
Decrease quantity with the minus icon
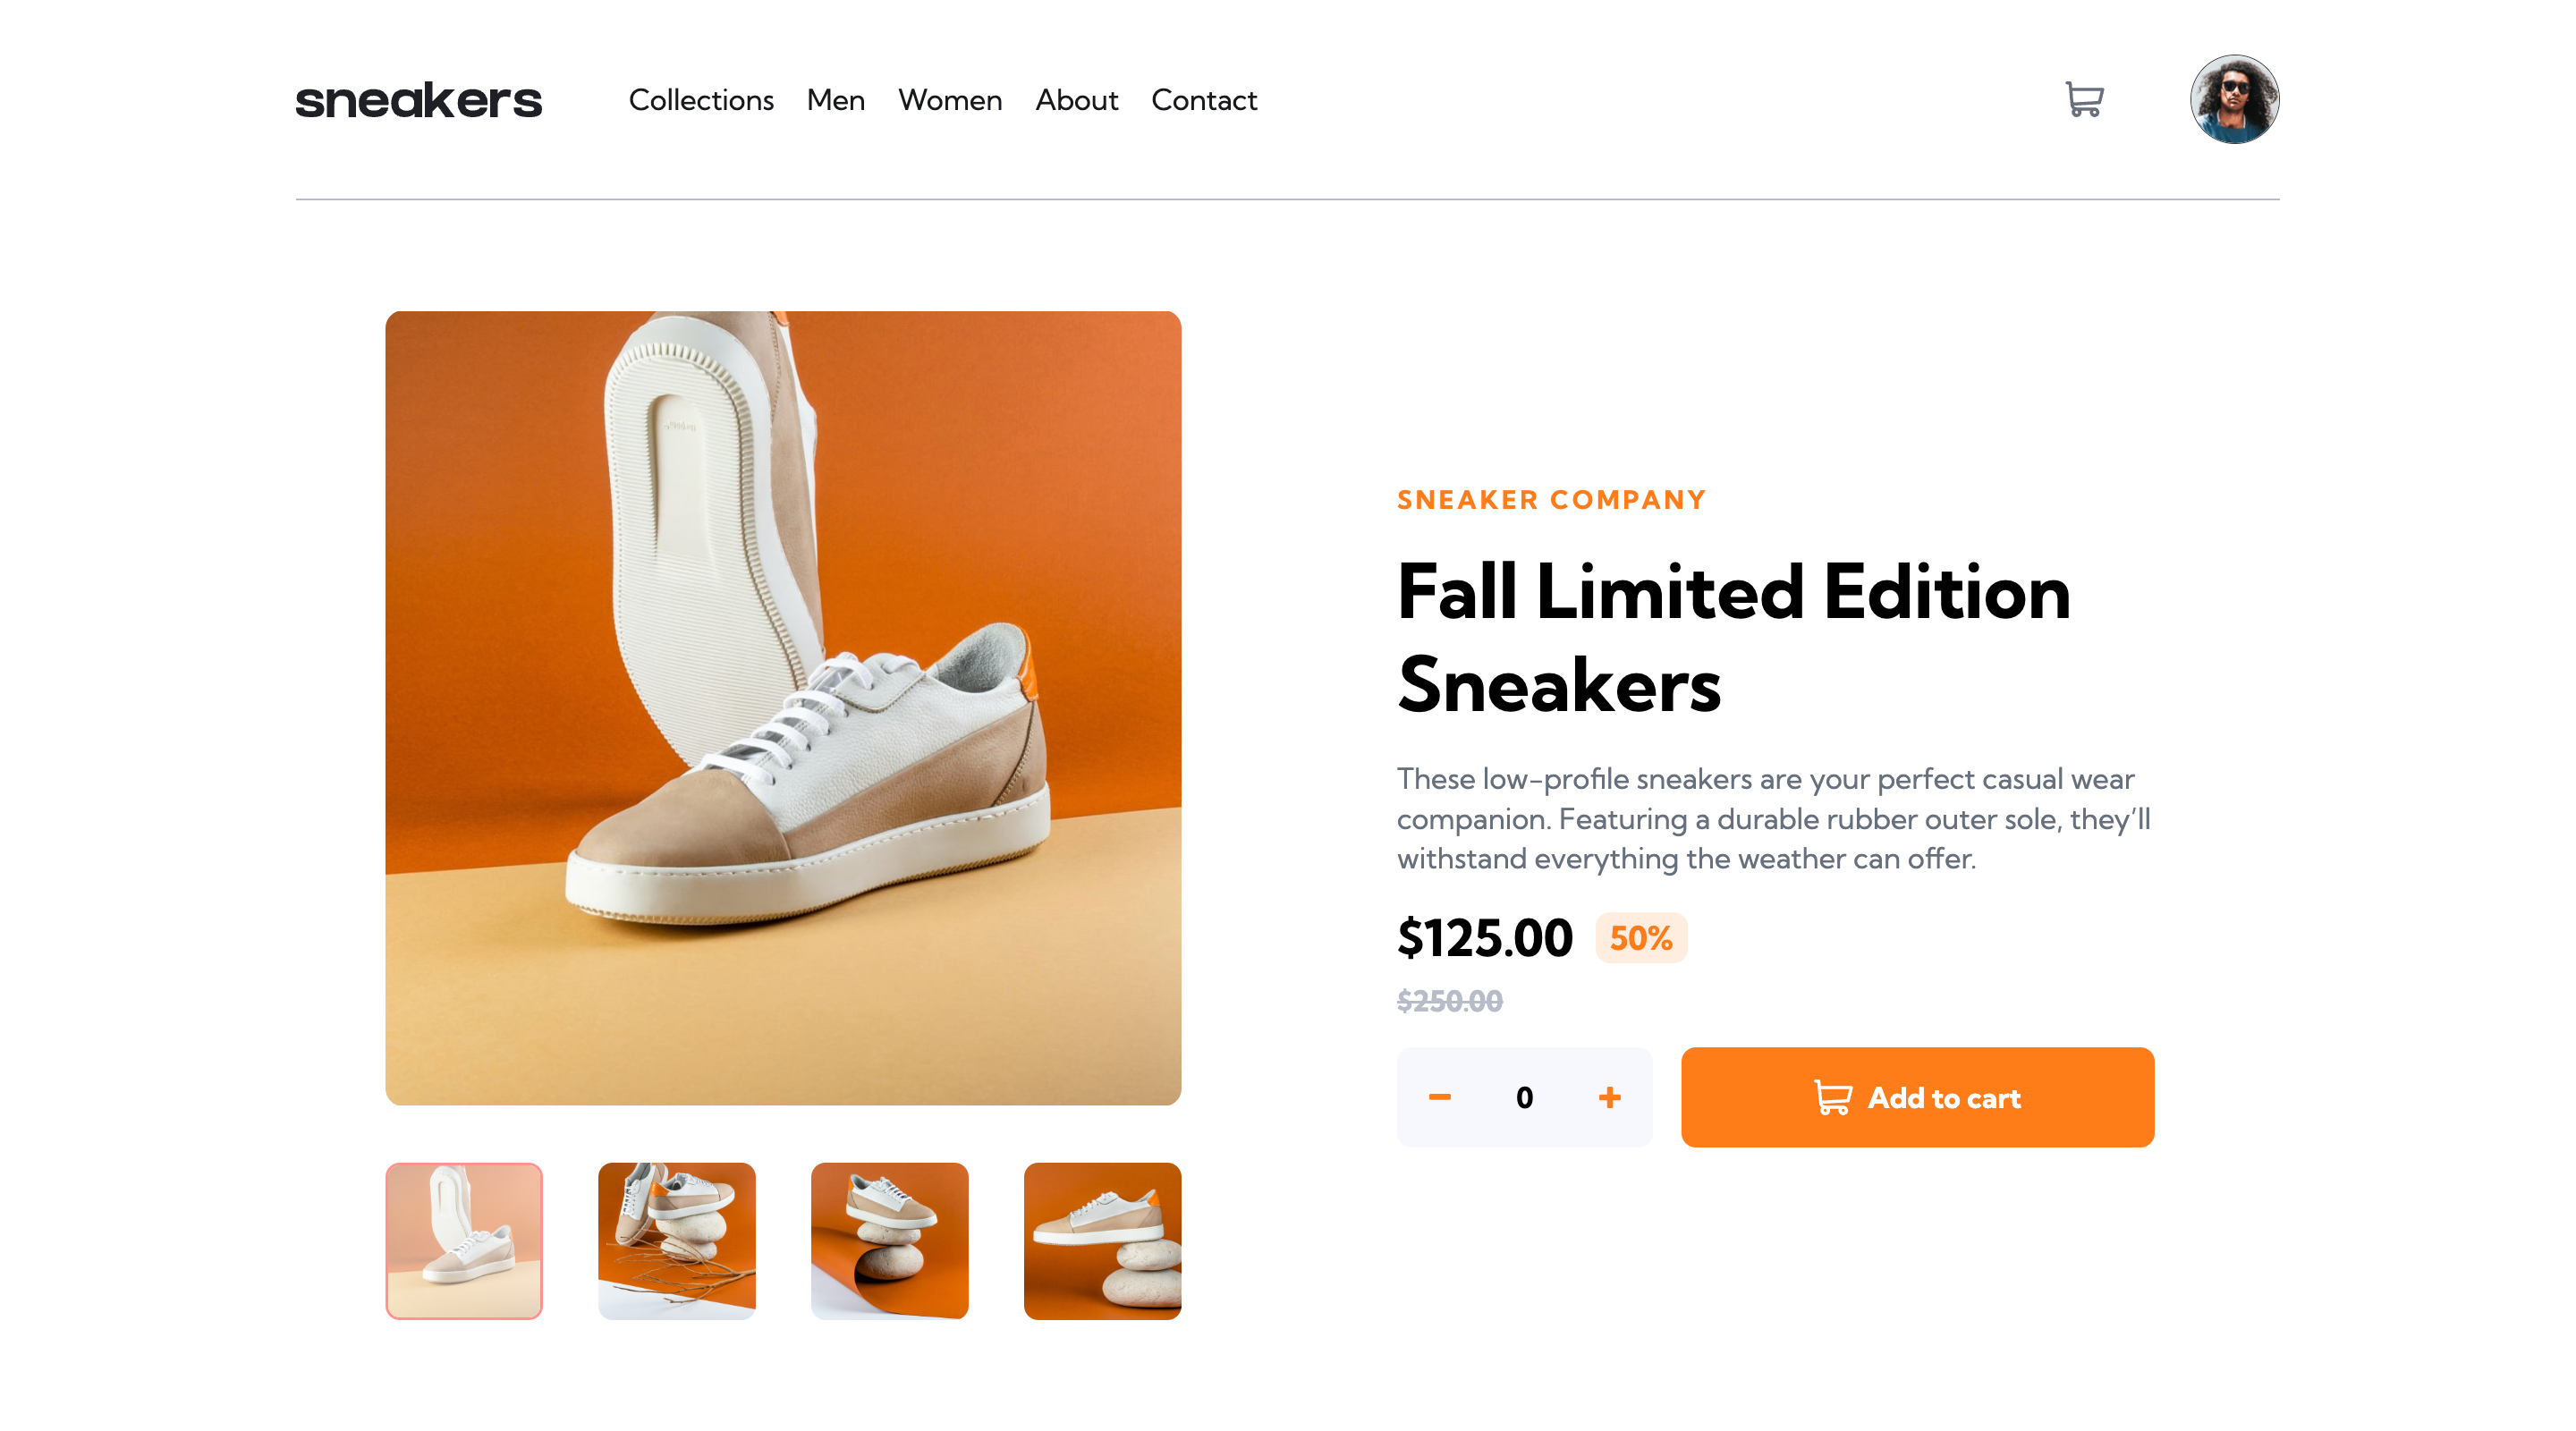[1439, 1097]
